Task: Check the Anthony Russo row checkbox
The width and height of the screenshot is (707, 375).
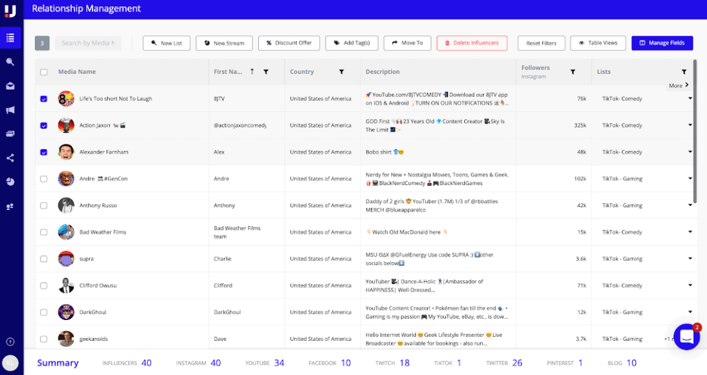Action: click(44, 205)
